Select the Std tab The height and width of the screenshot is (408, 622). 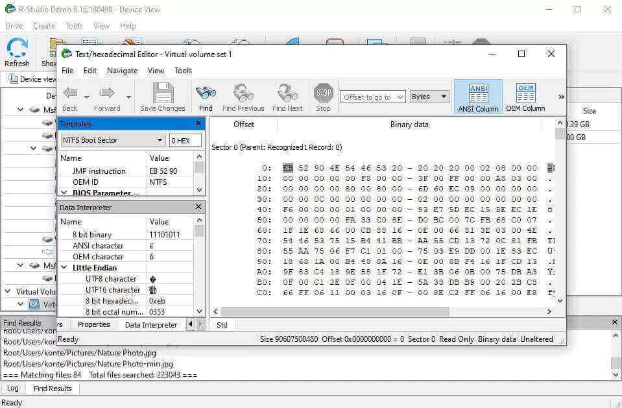click(x=222, y=325)
